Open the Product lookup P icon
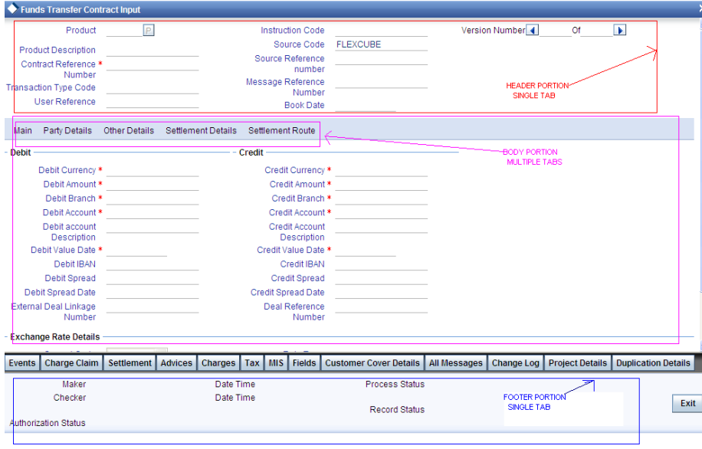The width and height of the screenshot is (702, 449). coord(149,30)
